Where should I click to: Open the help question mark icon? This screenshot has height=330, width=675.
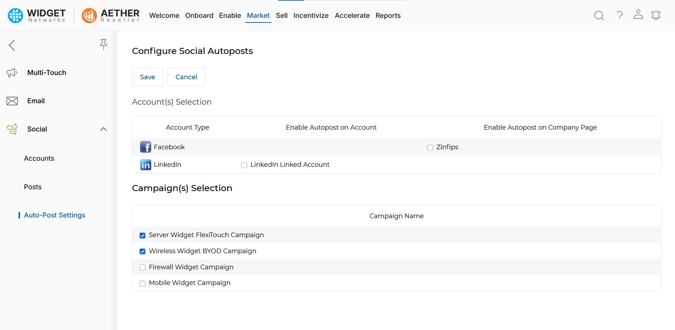[620, 15]
